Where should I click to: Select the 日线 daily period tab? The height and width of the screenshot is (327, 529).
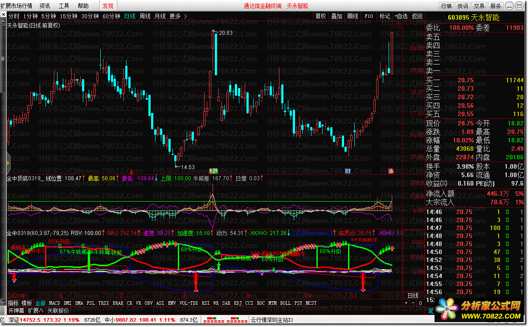click(x=130, y=16)
